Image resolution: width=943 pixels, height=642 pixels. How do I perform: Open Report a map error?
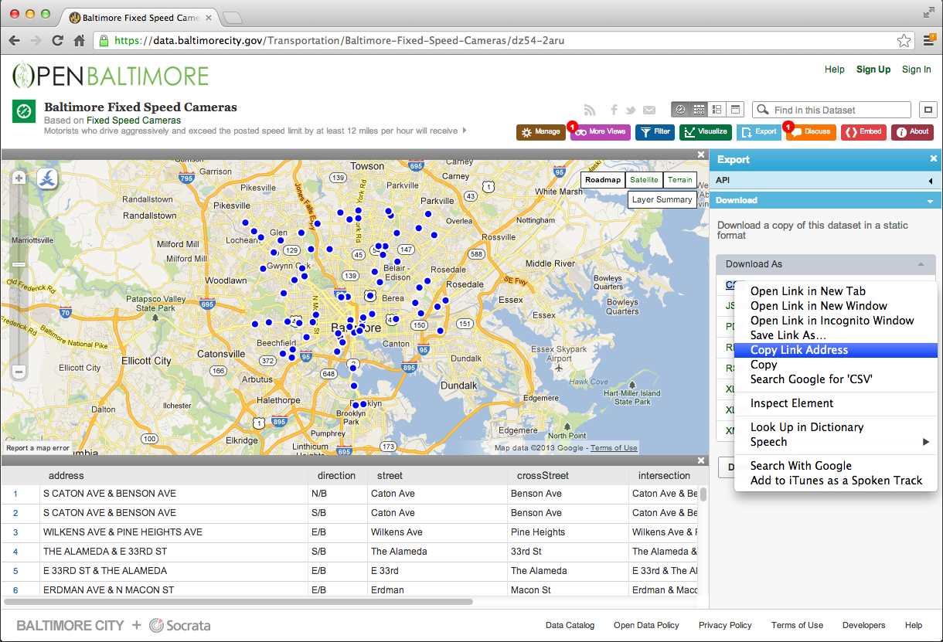(38, 448)
